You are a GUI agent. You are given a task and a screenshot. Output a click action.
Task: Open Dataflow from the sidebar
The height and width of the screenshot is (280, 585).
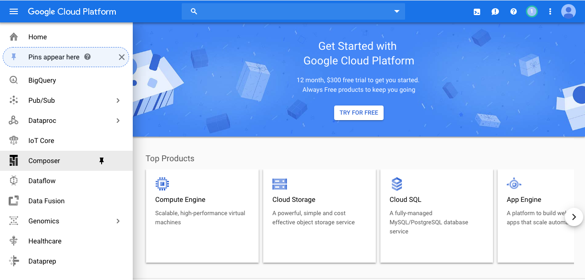[66, 181]
